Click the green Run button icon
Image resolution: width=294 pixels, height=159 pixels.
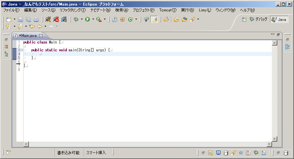(x=88, y=20)
